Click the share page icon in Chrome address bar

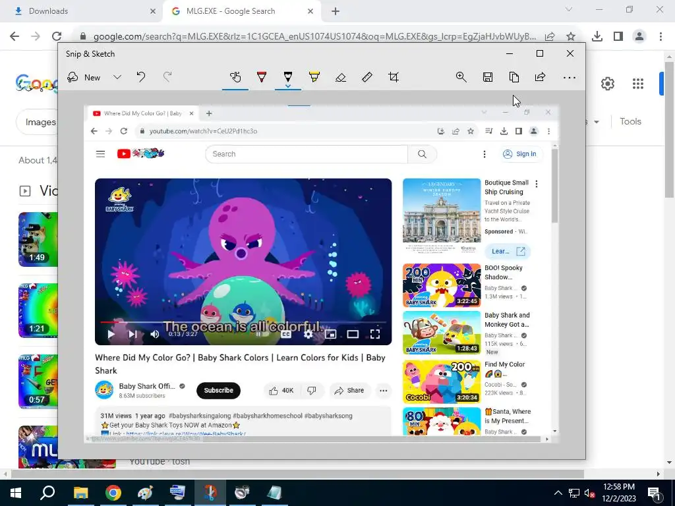tap(550, 37)
